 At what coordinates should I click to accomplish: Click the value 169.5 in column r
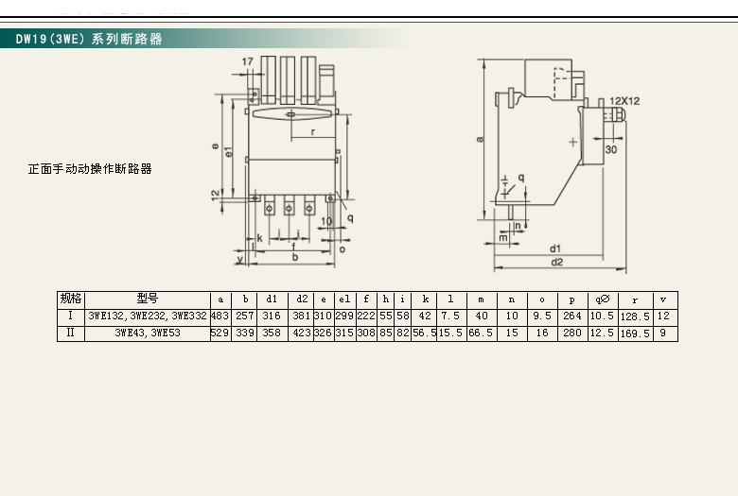click(634, 333)
